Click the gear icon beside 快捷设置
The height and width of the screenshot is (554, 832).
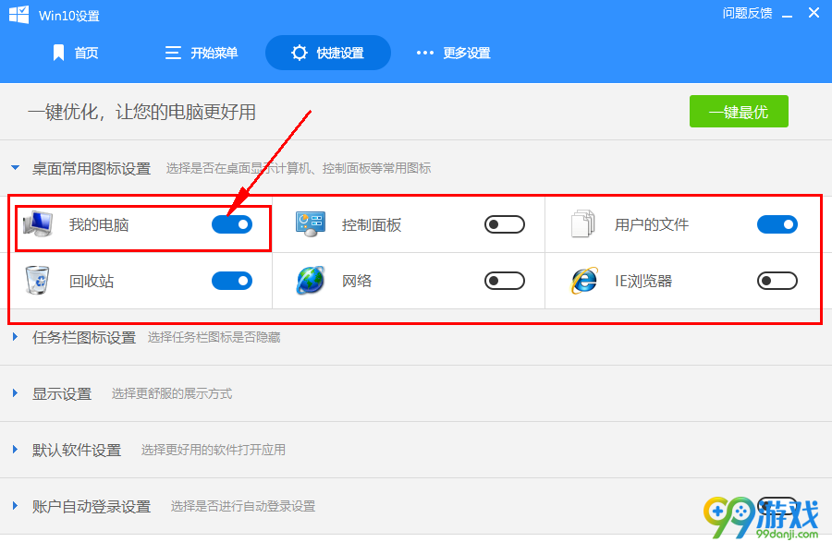point(300,53)
